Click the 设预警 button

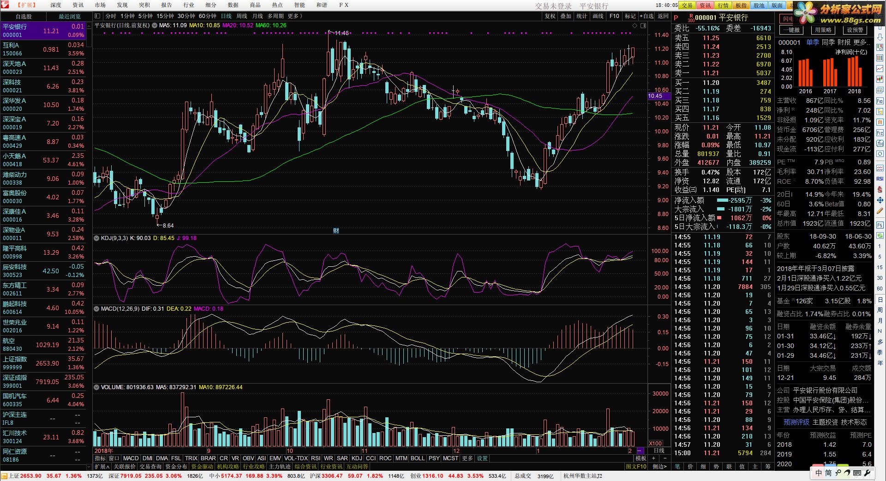[855, 30]
